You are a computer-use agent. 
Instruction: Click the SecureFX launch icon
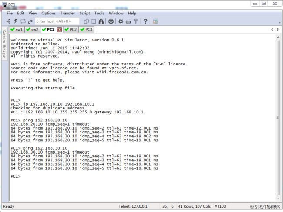click(155, 21)
